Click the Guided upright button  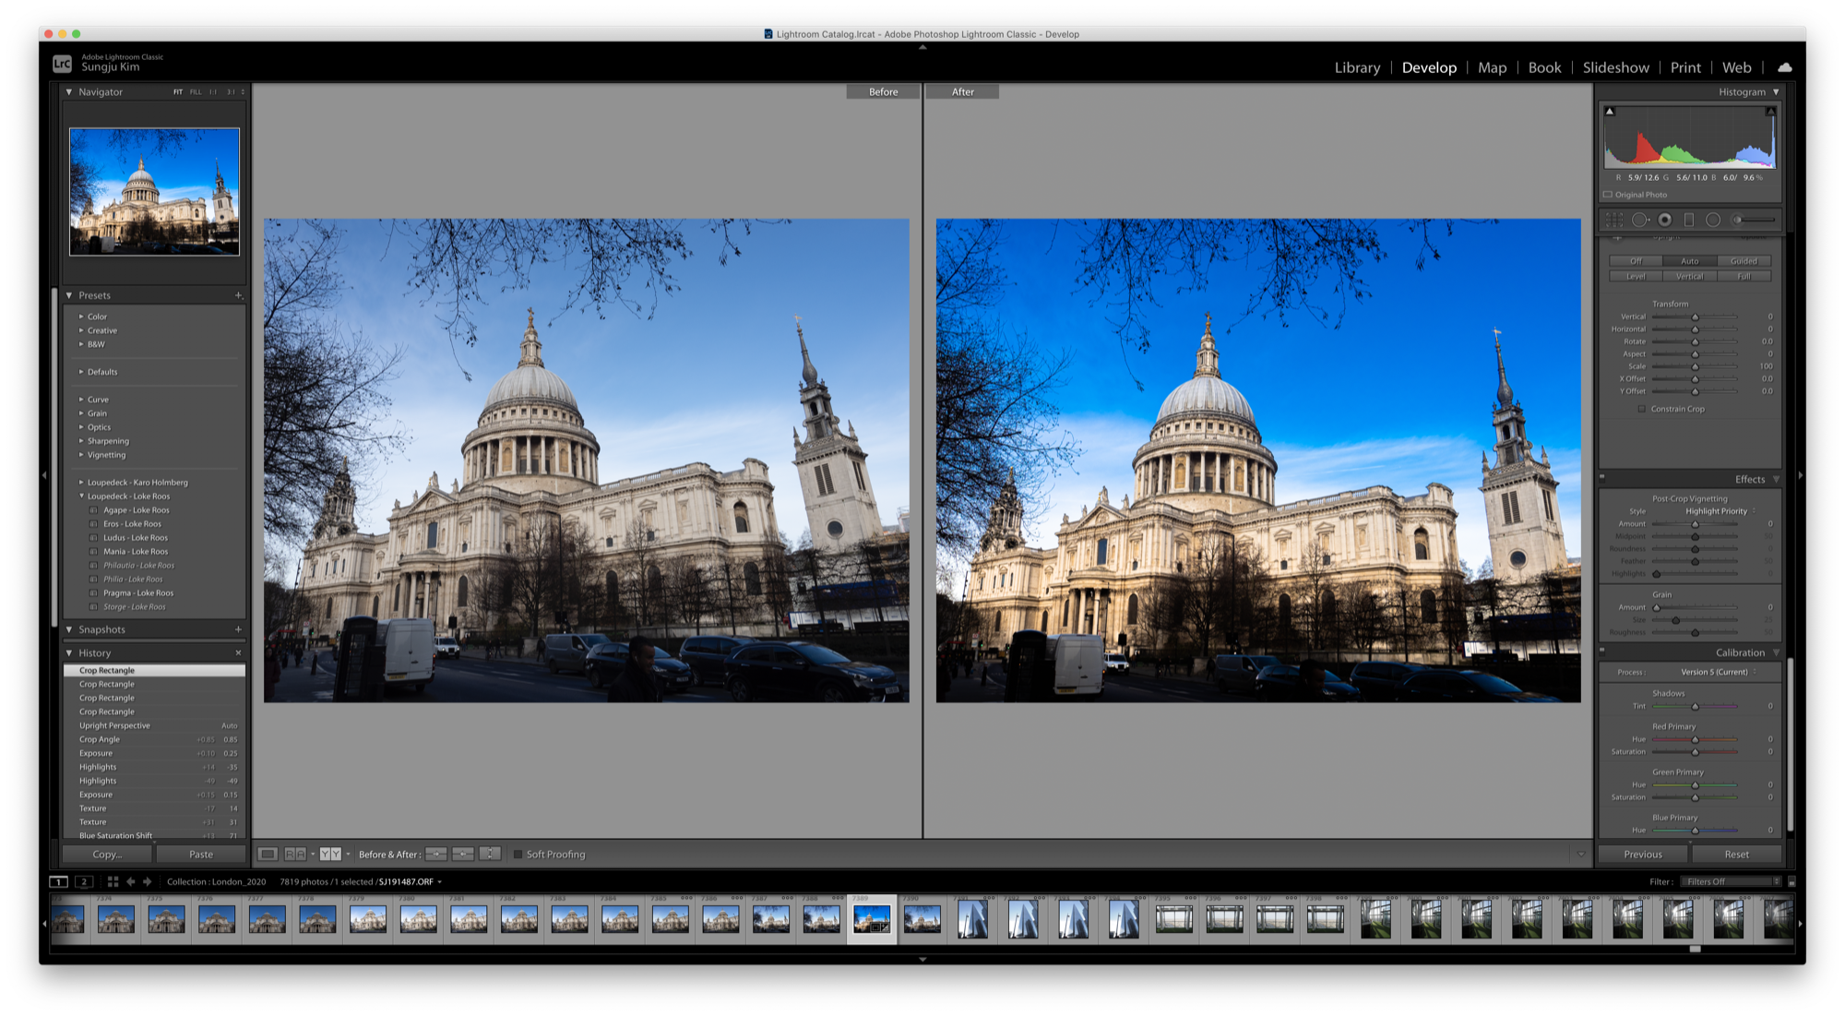[1743, 261]
